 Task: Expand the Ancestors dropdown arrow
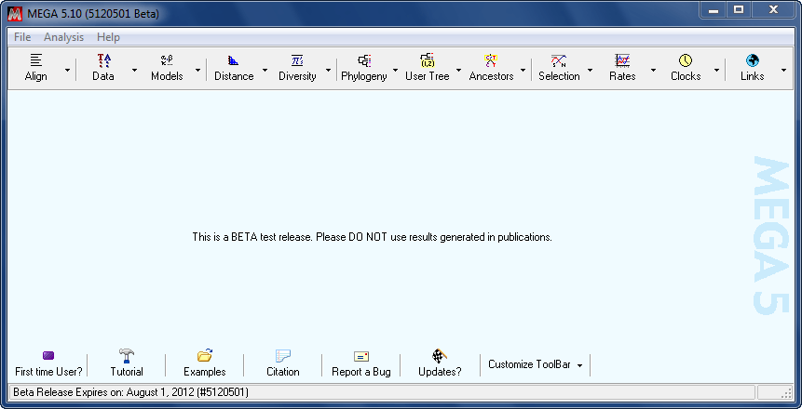coord(523,70)
